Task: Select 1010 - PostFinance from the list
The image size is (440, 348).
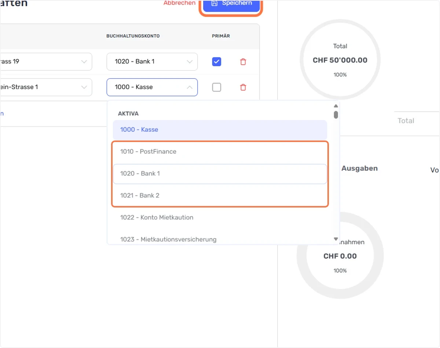Action: [220, 151]
